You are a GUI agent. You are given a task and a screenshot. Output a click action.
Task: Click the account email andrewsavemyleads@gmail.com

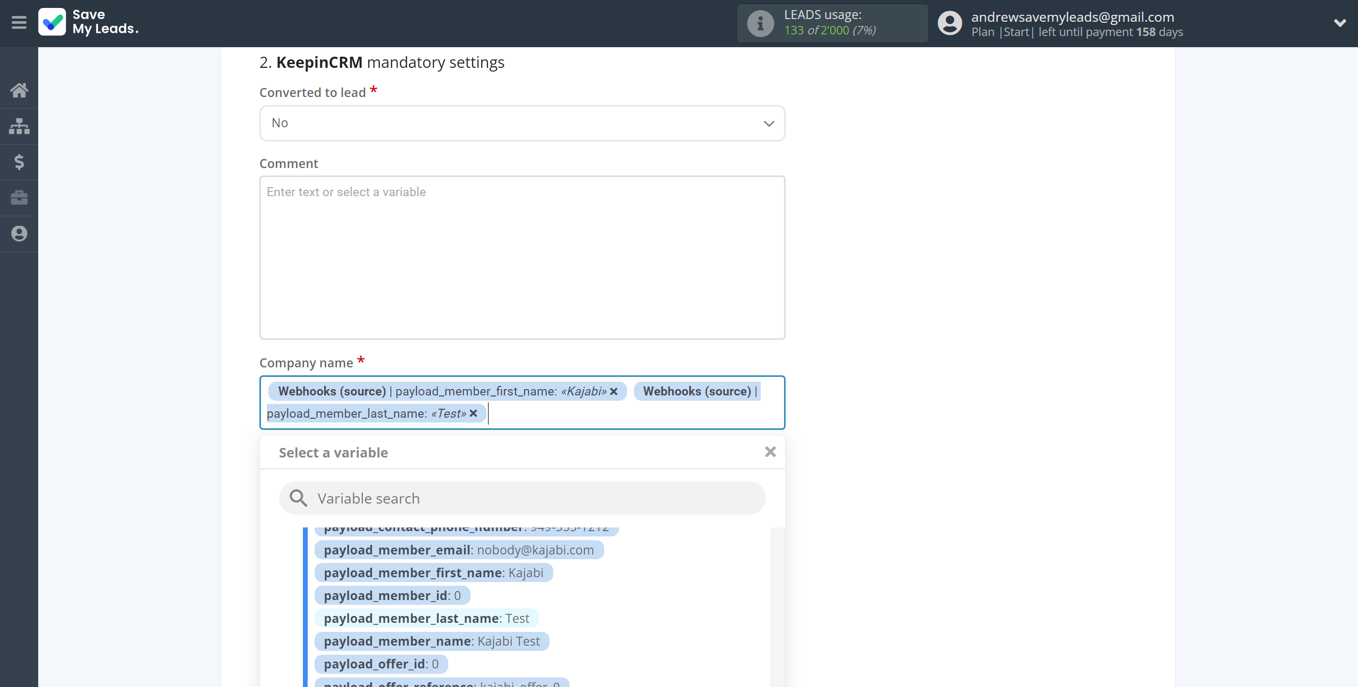click(1073, 17)
